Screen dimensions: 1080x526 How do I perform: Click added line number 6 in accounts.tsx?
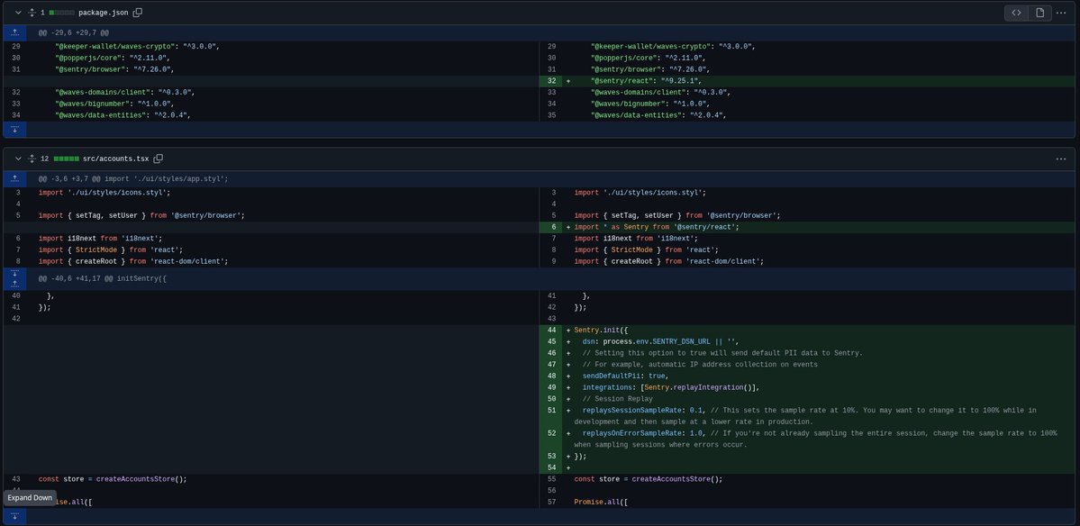click(x=551, y=226)
